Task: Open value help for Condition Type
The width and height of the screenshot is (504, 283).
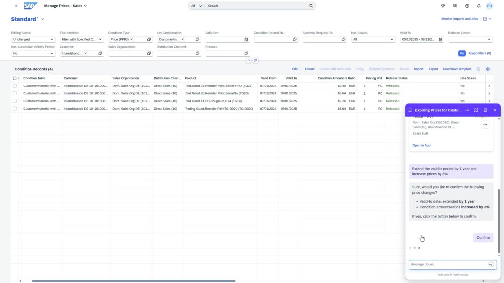Action: click(149, 39)
